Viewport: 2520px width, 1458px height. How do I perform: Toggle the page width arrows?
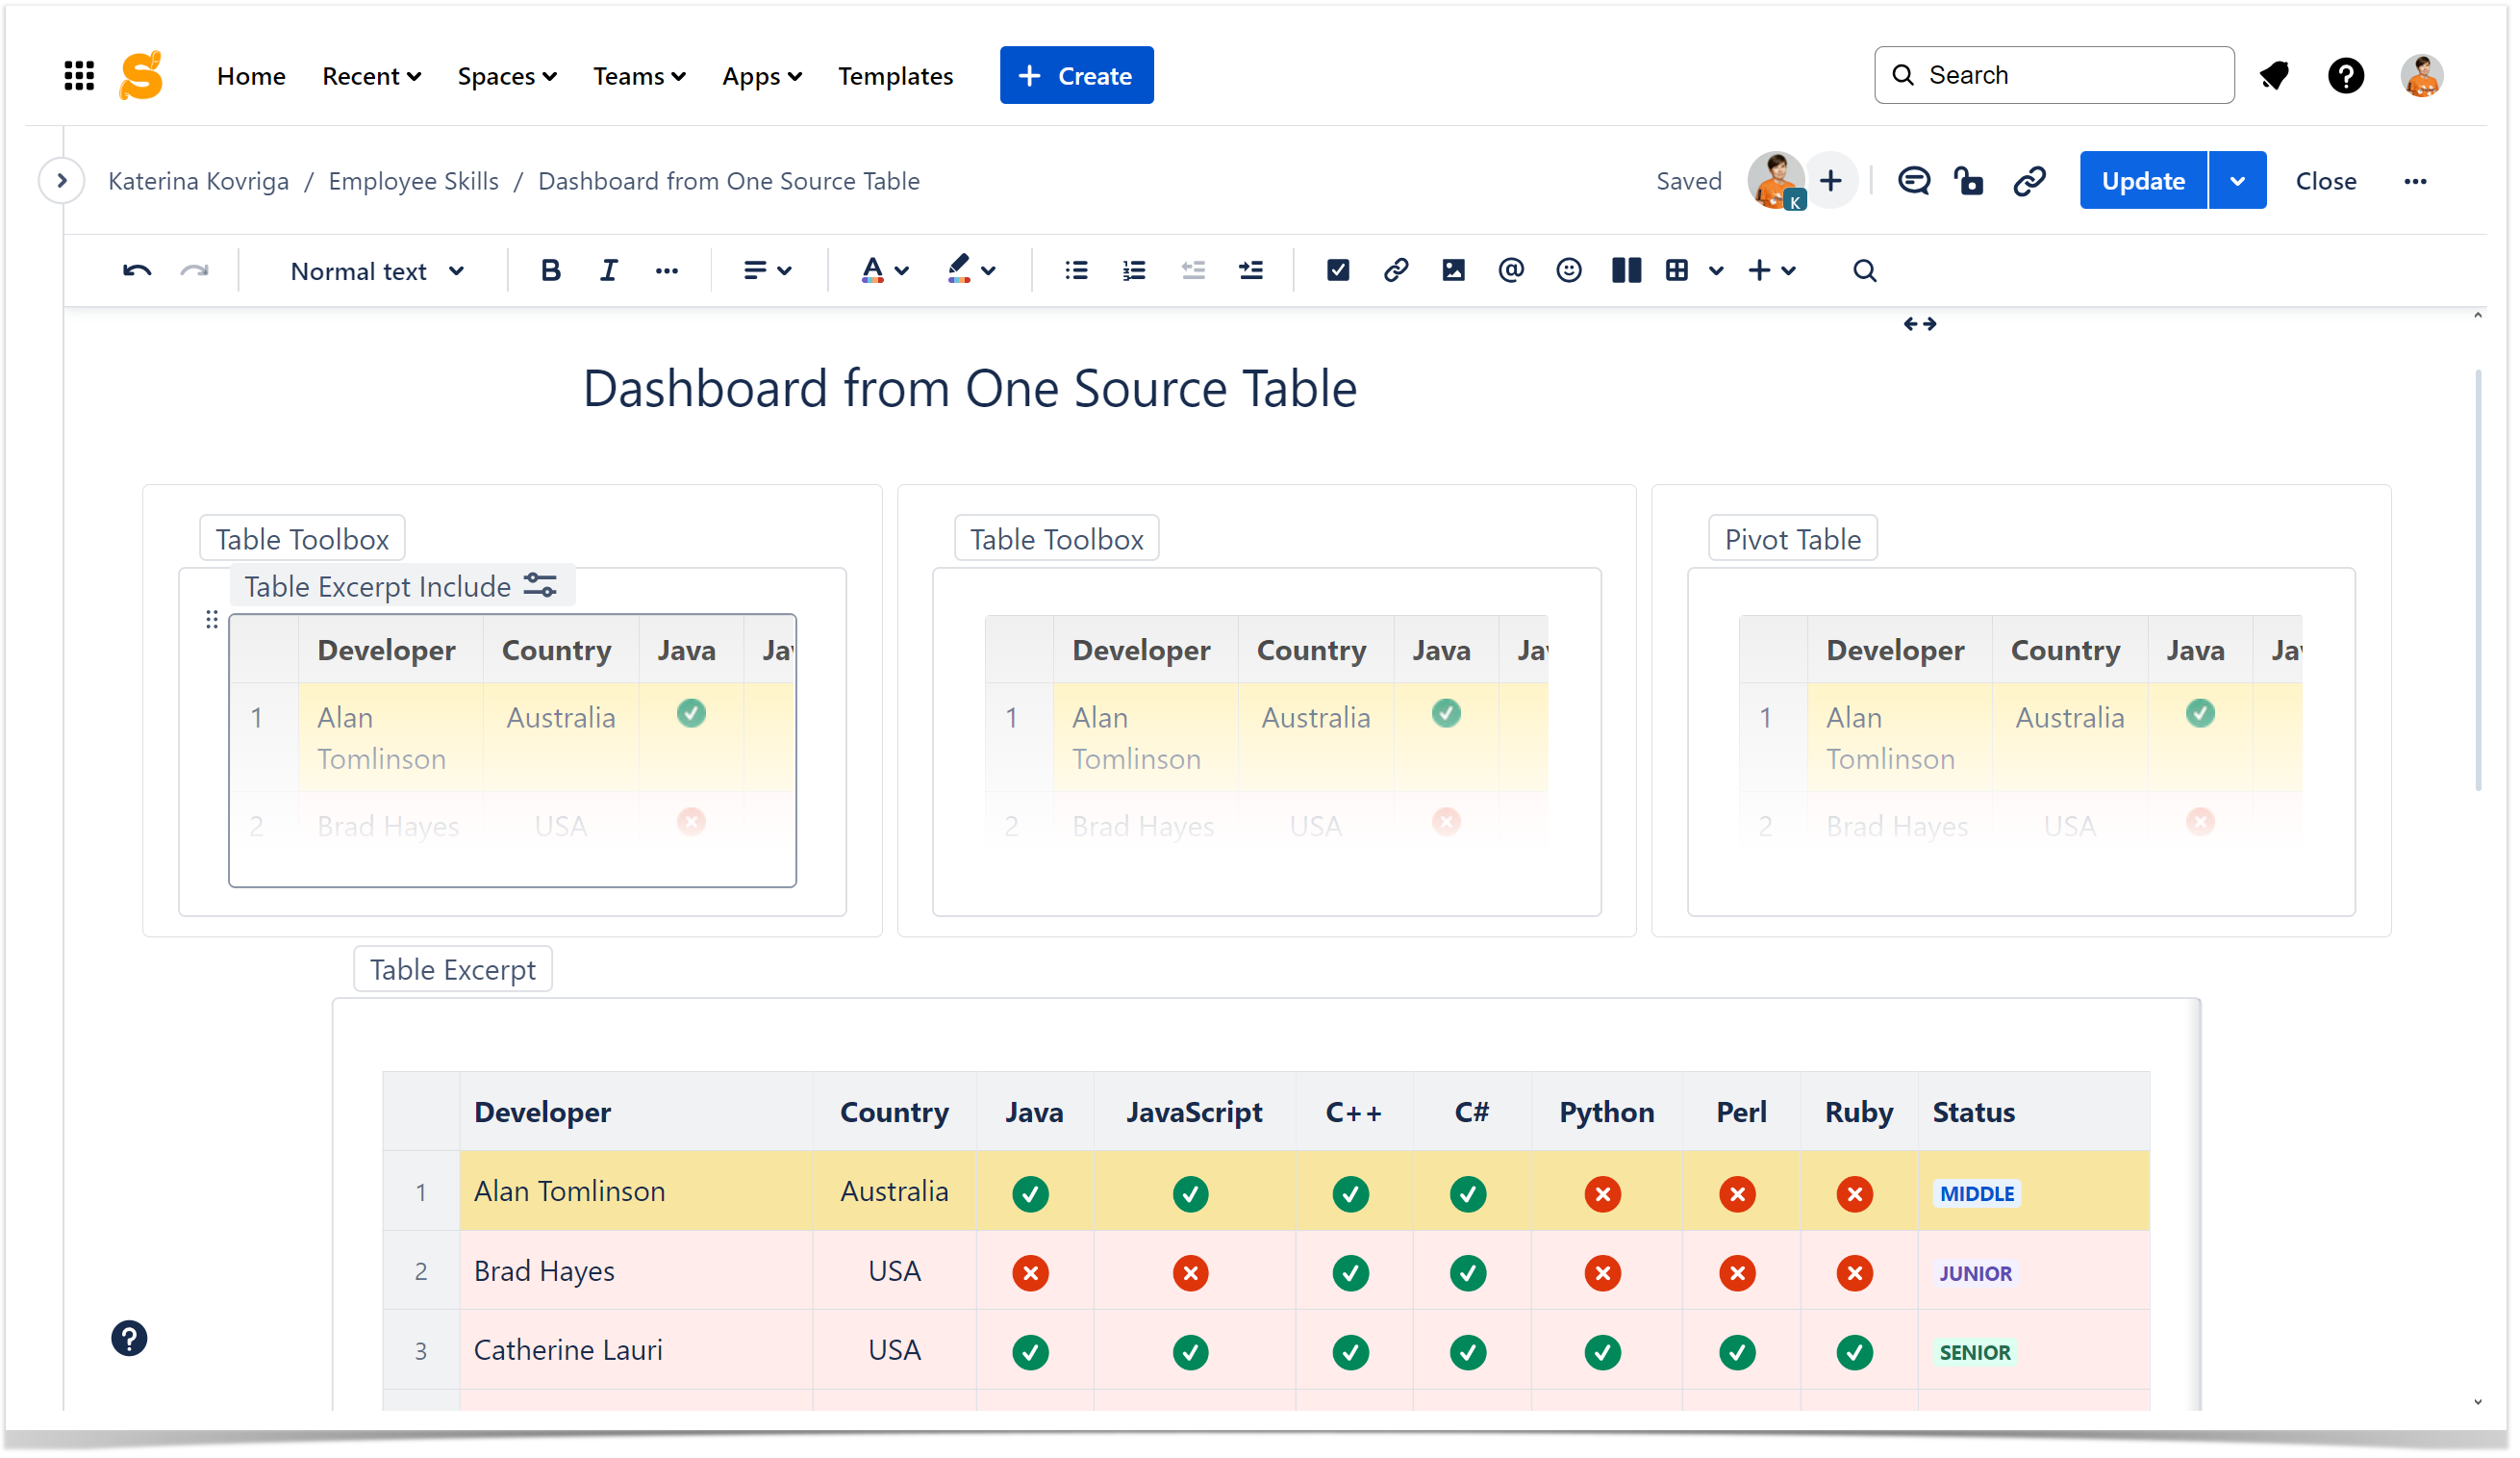(x=1919, y=324)
